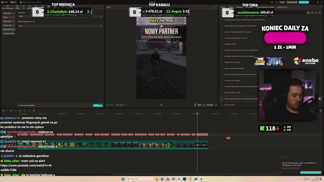Select highlighted caption clip on timeline
This screenshot has width=324, height=182.
point(202,134)
